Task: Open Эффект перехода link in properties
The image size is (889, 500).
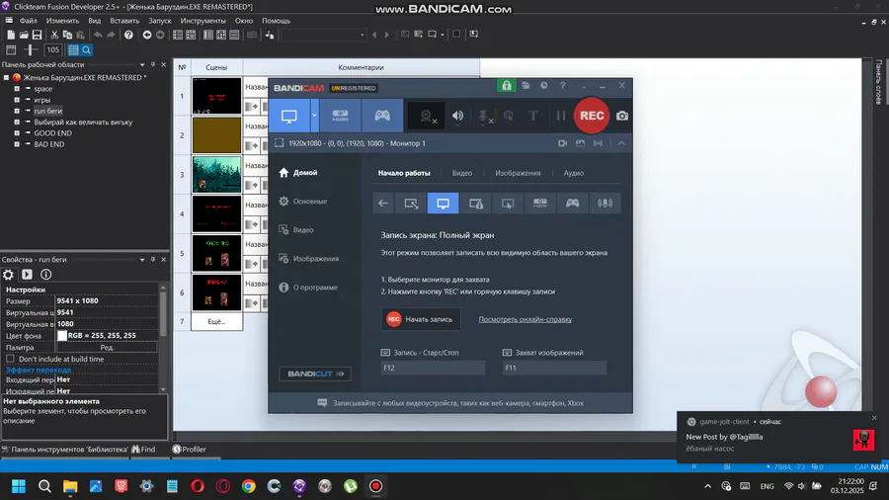Action: pos(39,370)
